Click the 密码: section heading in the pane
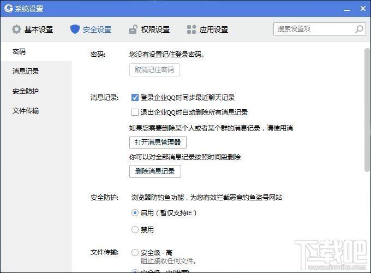The width and height of the screenshot is (371, 273). point(98,55)
